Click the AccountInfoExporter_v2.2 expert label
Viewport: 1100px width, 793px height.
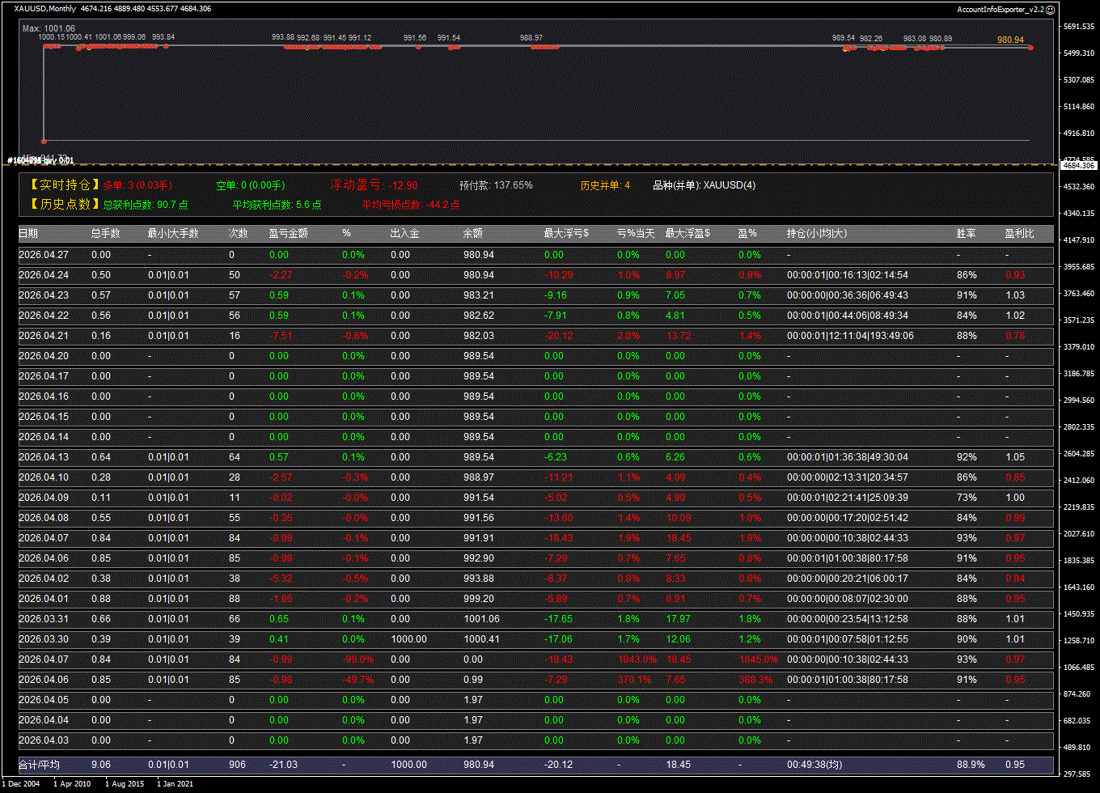(1000, 9)
